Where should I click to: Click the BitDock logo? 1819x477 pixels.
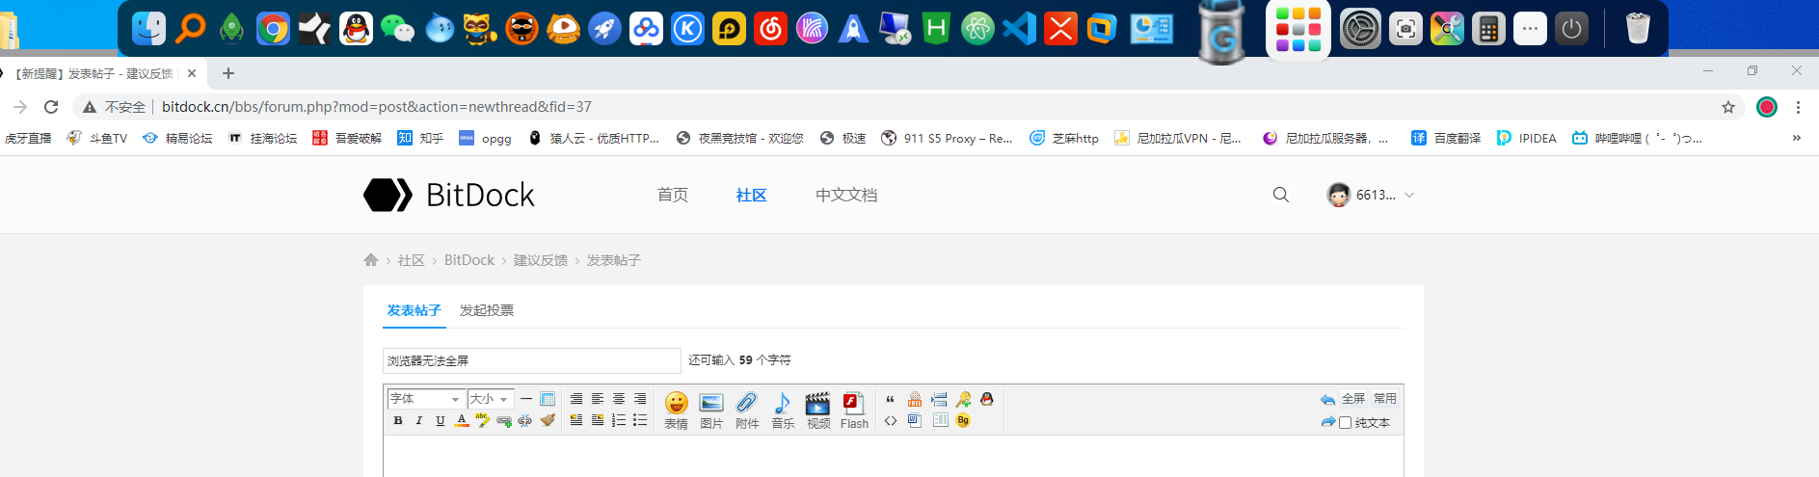coord(448,195)
